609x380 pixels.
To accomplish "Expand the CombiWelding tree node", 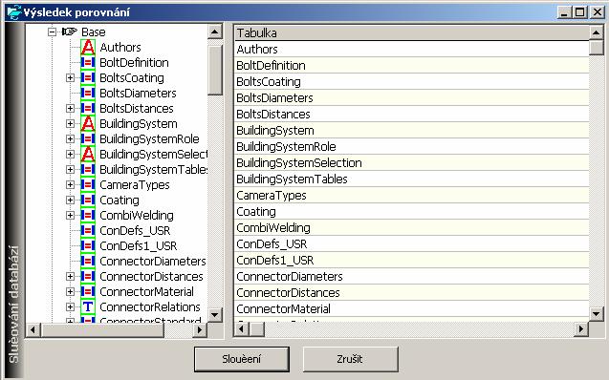I will click(x=70, y=215).
